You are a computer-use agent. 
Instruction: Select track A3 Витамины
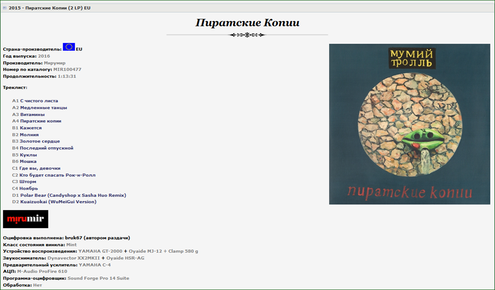pos(28,115)
